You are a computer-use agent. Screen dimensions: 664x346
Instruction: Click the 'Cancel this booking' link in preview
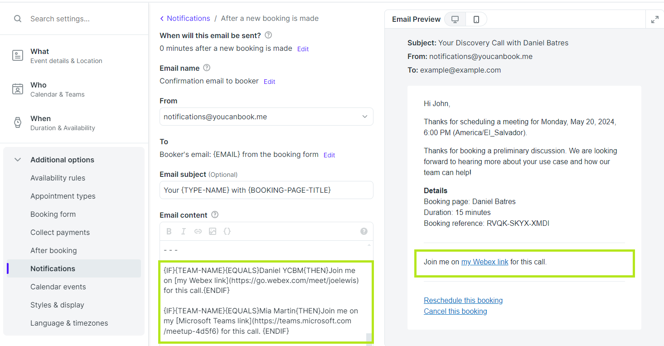455,311
